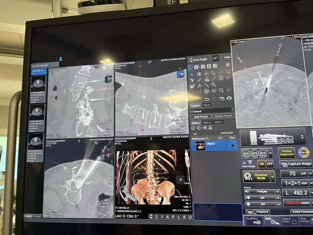The image size is (313, 235).
Task: Open the W/L: 513.1/399.8 dropdown
Action: 181,211
